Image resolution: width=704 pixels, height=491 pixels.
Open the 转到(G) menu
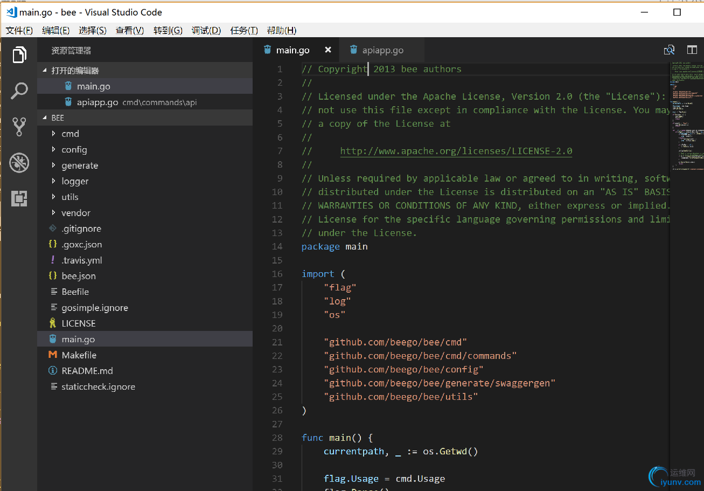168,31
